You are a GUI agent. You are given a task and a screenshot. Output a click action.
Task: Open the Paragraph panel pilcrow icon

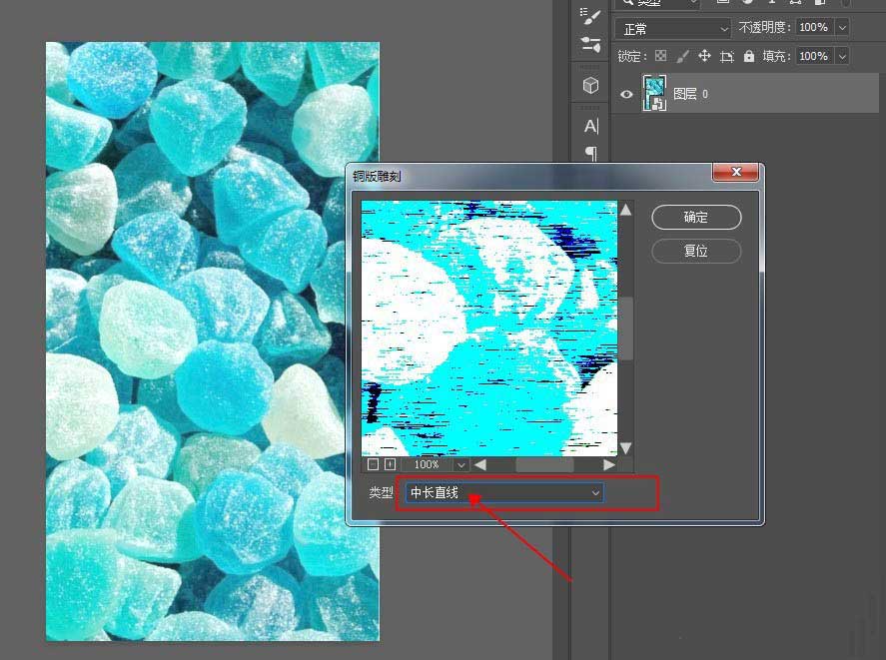(x=590, y=153)
